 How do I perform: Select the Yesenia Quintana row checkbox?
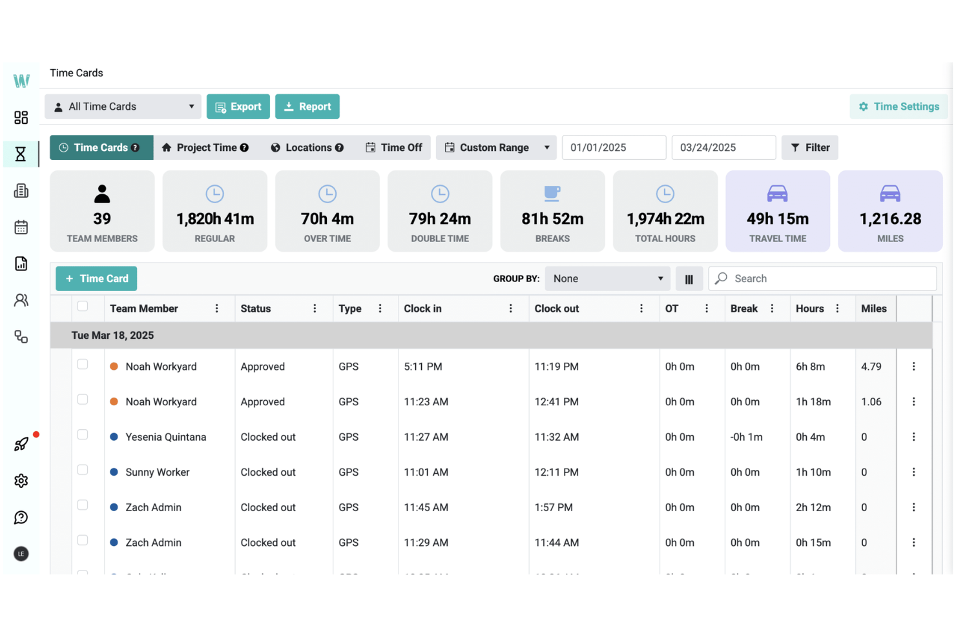coord(83,435)
